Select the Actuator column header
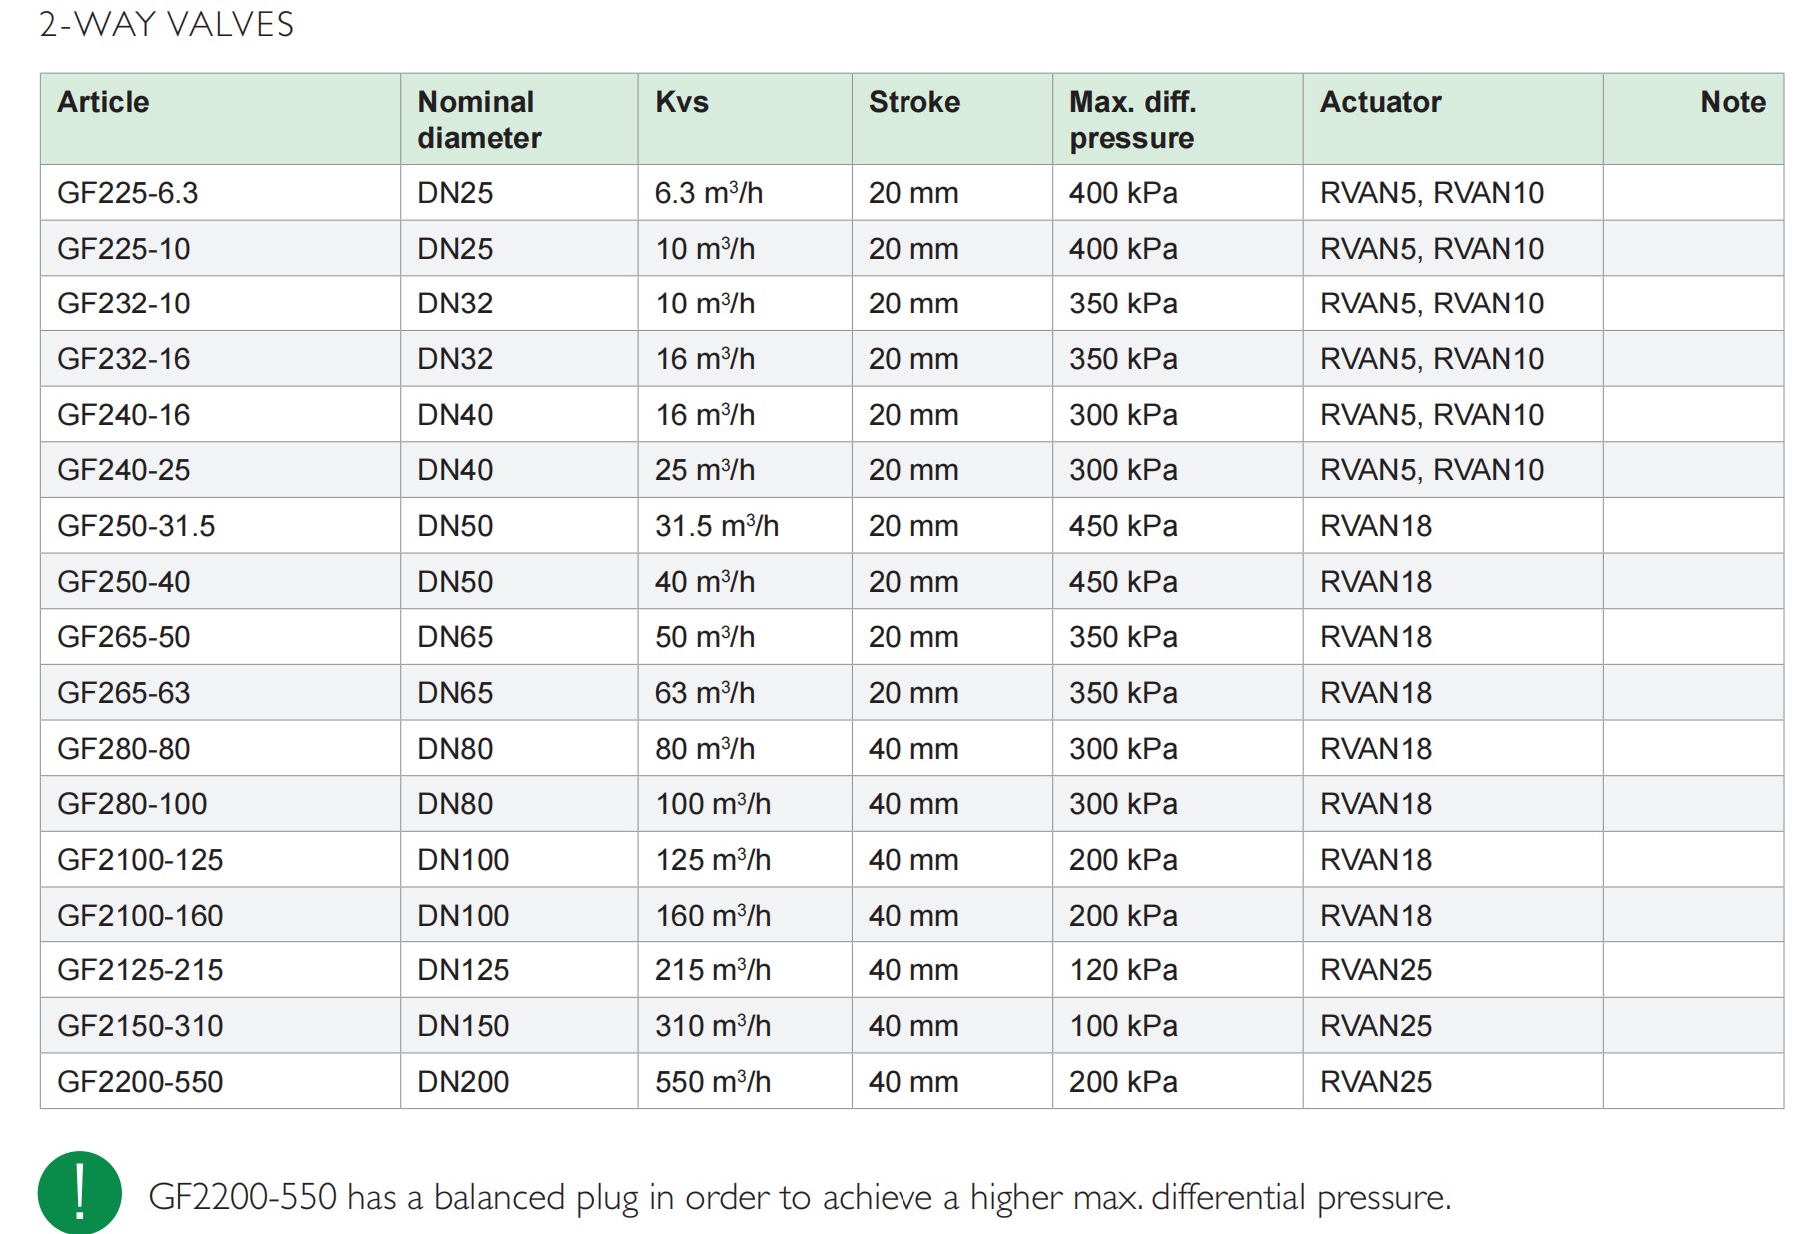Viewport: 1807px width, 1234px height. click(x=1380, y=102)
